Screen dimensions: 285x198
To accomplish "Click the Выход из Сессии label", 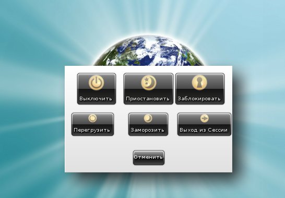I will point(204,130).
